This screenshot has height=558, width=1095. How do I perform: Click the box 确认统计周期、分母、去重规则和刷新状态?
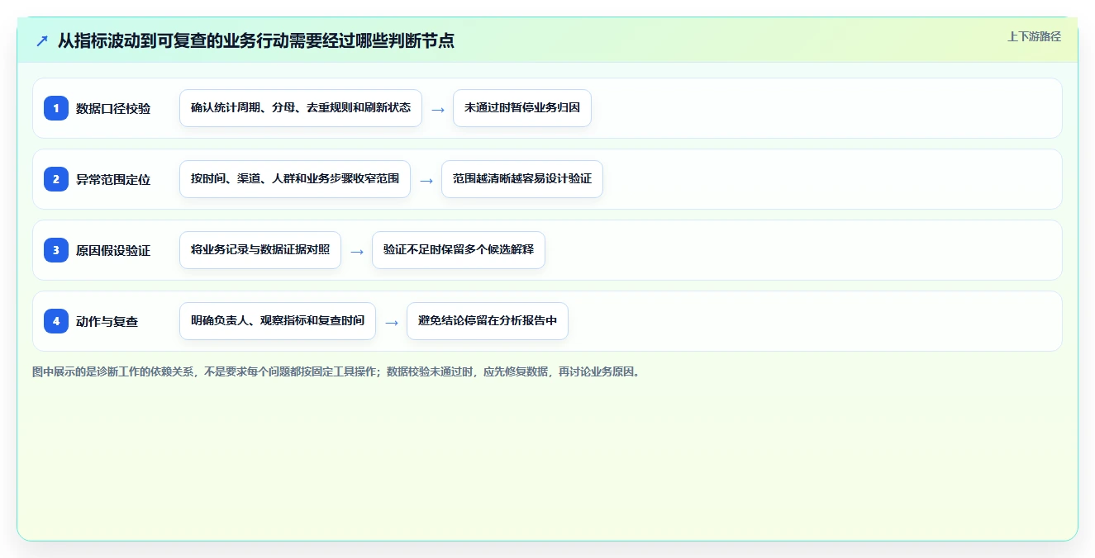pos(301,108)
